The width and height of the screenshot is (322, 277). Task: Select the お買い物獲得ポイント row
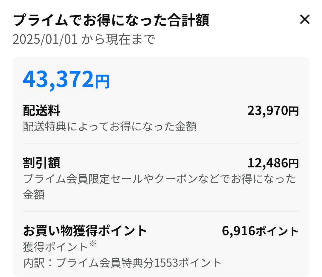pos(85,230)
